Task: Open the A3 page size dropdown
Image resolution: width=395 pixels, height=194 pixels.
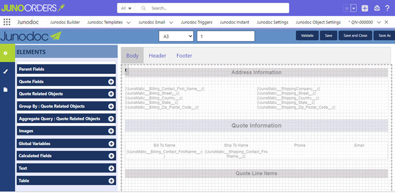Action: tap(176, 36)
